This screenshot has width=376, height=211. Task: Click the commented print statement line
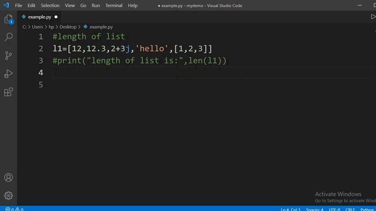pyautogui.click(x=139, y=60)
